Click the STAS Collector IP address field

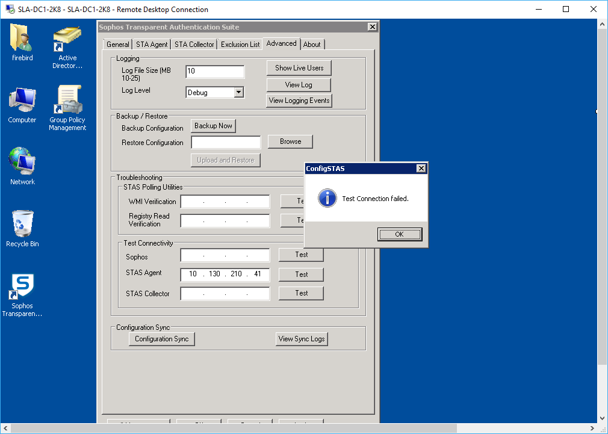(225, 293)
